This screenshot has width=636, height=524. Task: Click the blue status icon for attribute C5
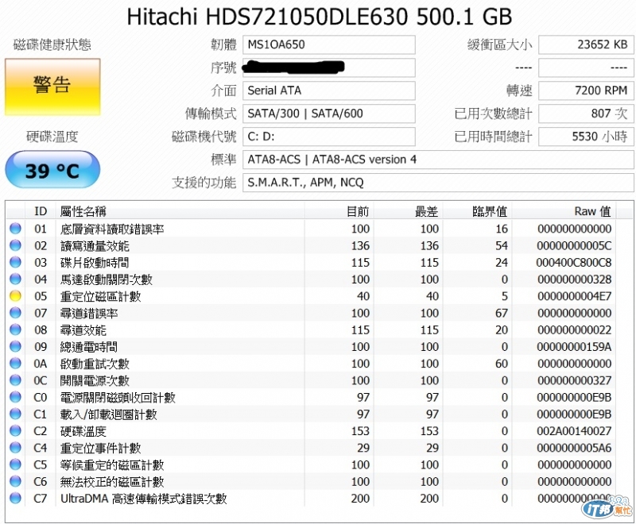[x=15, y=464]
